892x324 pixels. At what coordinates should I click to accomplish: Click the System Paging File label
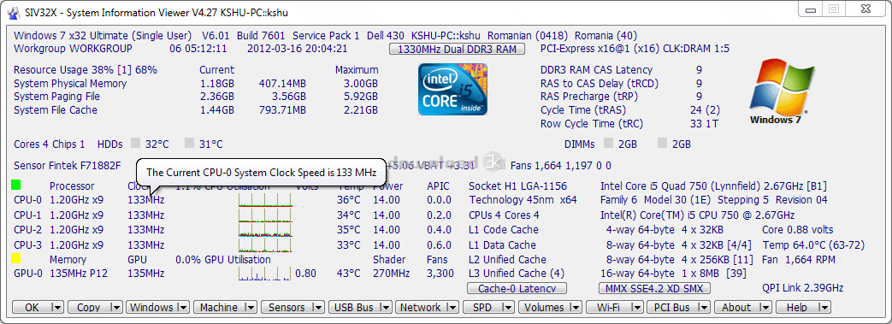tap(57, 97)
